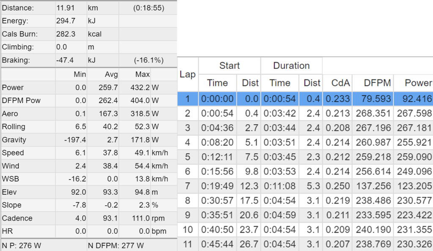Sort laps by the Power column header

click(418, 83)
